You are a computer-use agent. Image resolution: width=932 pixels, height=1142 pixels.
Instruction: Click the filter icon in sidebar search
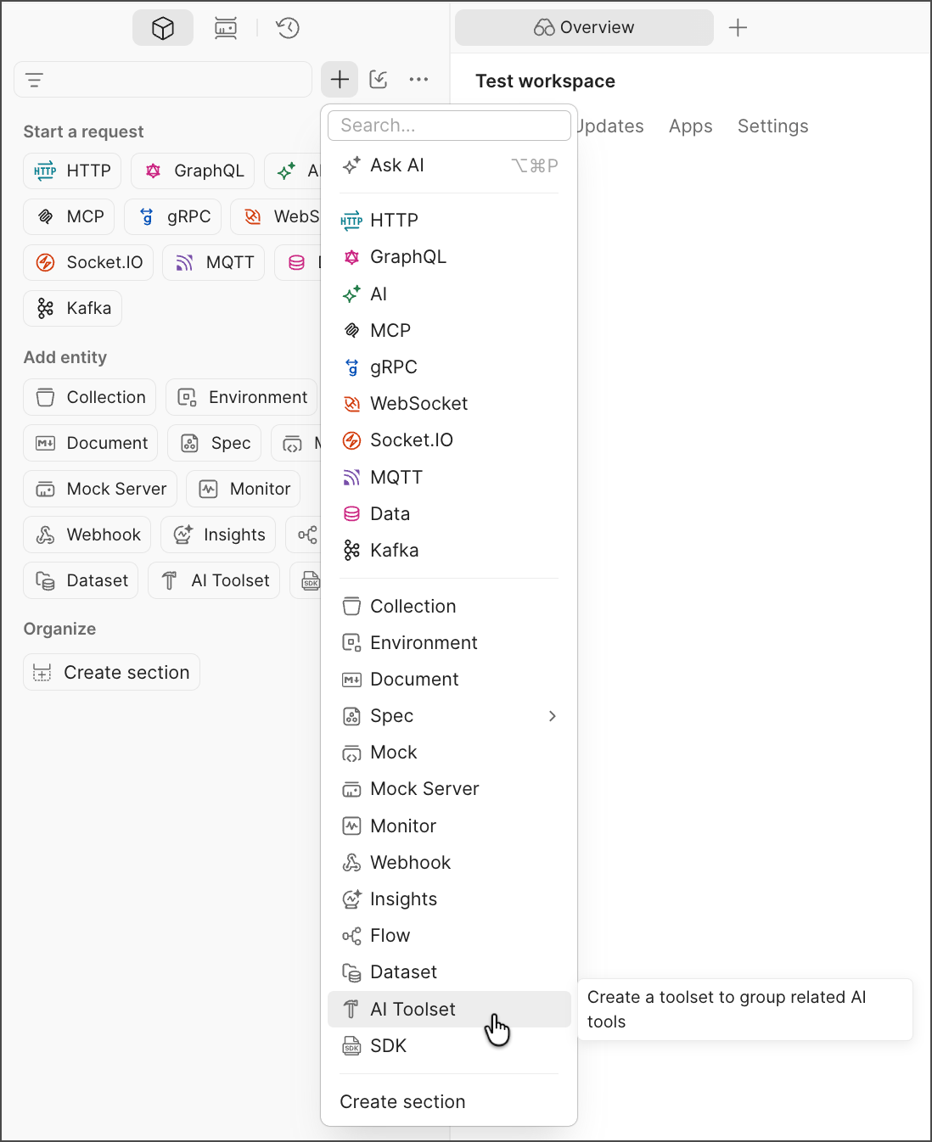(35, 80)
